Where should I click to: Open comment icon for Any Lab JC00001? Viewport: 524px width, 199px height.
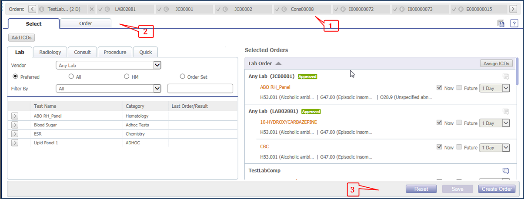tap(505, 76)
